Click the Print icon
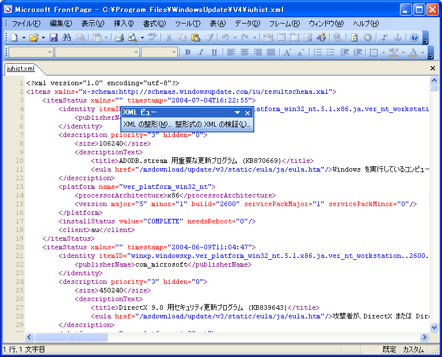Image resolution: width=442 pixels, height=357 pixels. (x=119, y=37)
